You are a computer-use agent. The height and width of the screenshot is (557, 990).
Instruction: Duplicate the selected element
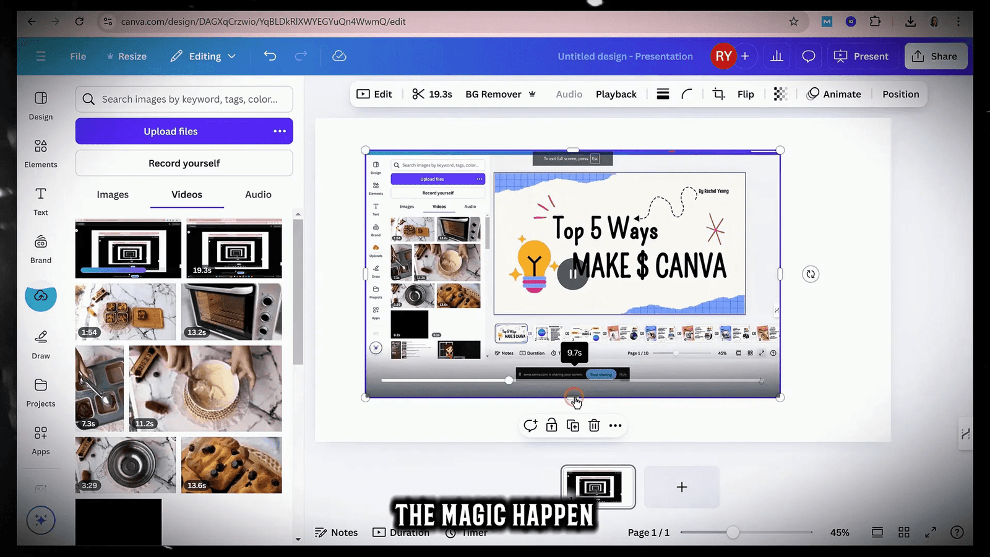tap(573, 425)
